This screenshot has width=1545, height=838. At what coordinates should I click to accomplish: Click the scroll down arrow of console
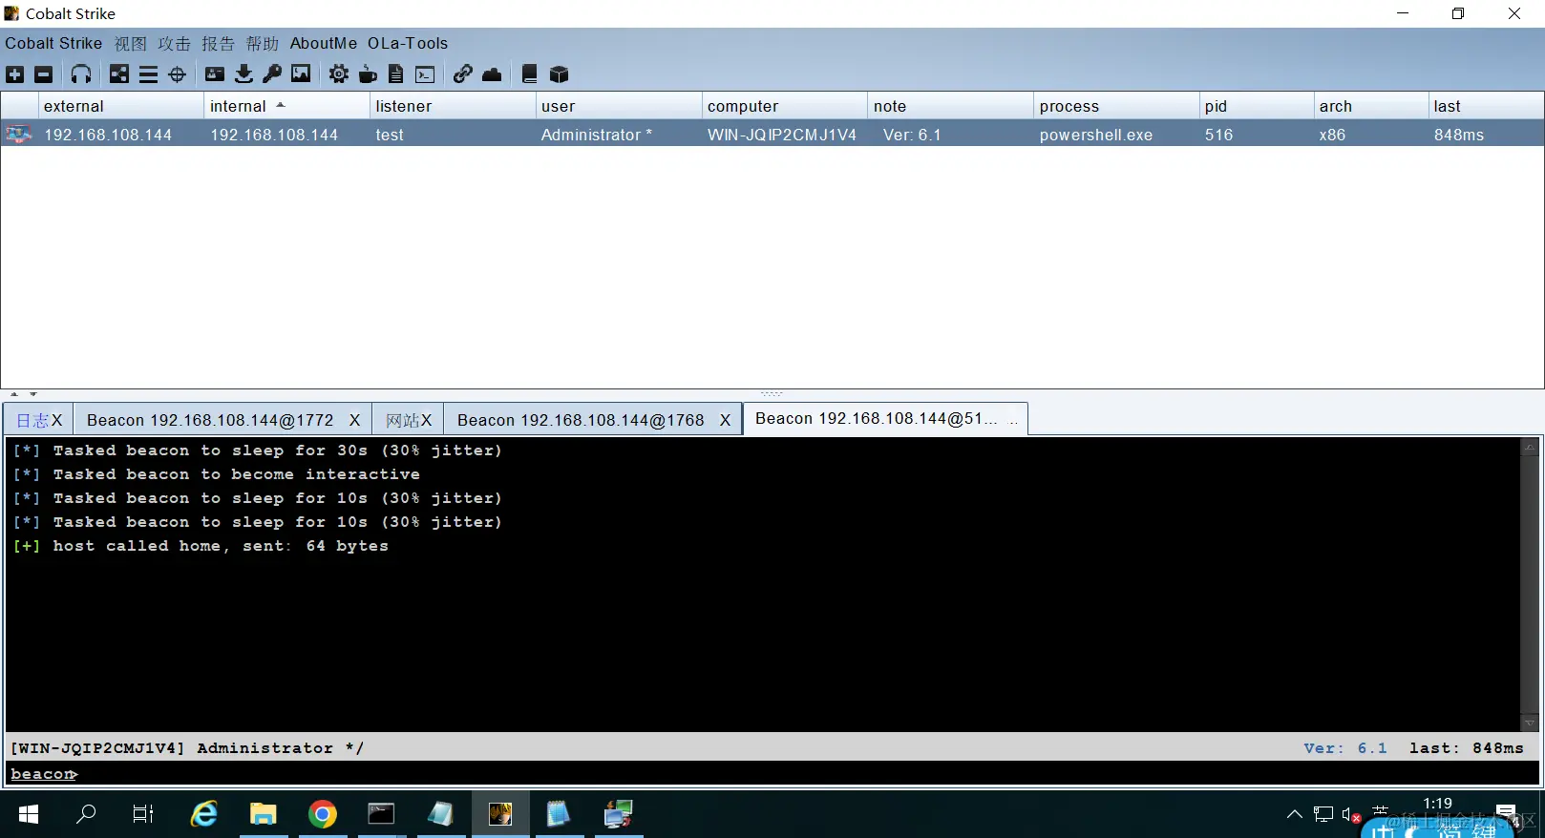pos(1529,723)
